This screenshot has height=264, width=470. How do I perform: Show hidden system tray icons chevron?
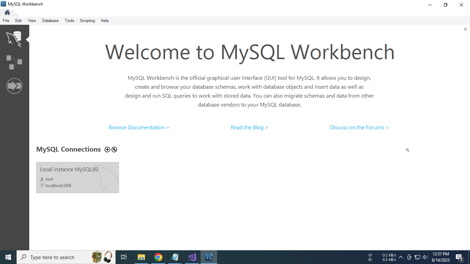401,257
